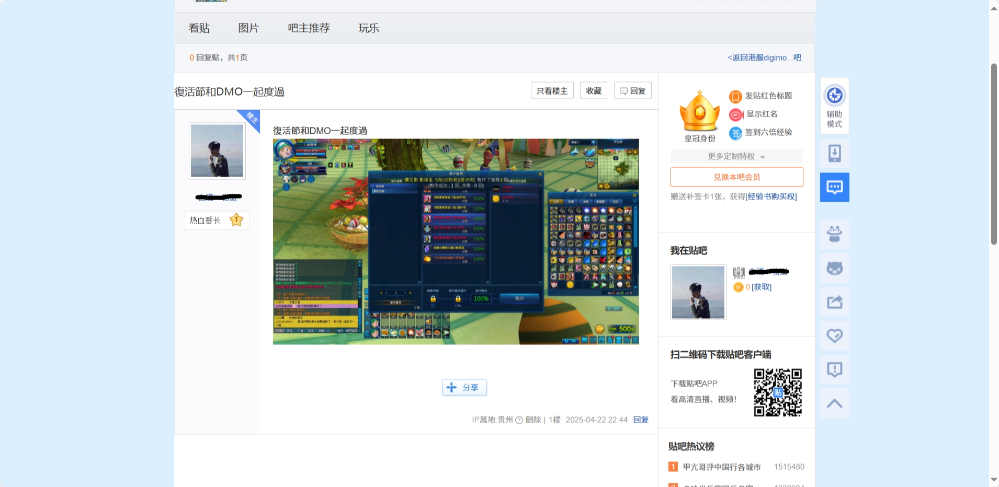Click the 分享 share button
999x487 pixels.
click(x=464, y=387)
